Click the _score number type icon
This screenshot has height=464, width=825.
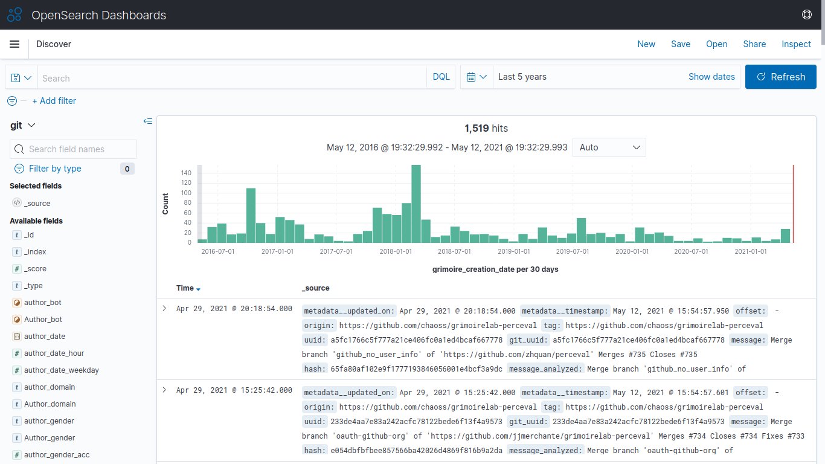(17, 269)
